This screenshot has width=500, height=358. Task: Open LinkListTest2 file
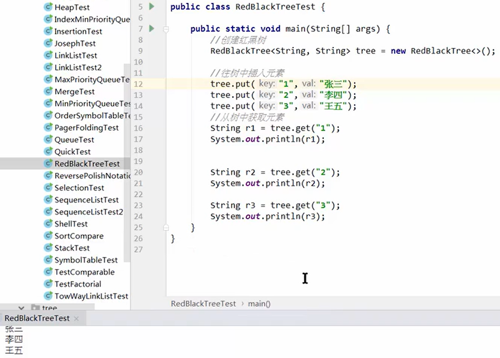pos(78,67)
